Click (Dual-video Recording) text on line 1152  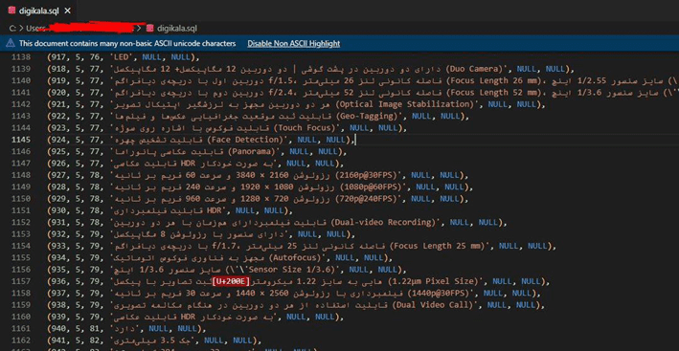[x=383, y=223]
